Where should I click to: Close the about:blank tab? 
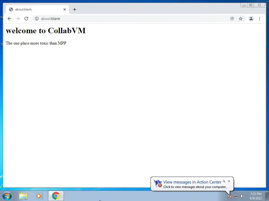click(x=65, y=9)
